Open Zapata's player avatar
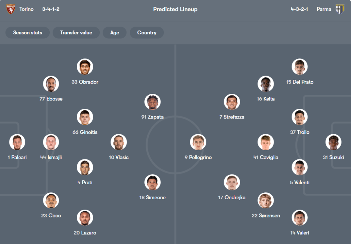Image resolution: width=351 pixels, height=244 pixels. 152,102
